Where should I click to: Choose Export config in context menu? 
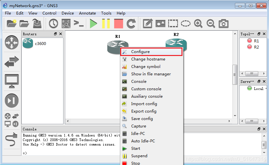click(x=152, y=111)
